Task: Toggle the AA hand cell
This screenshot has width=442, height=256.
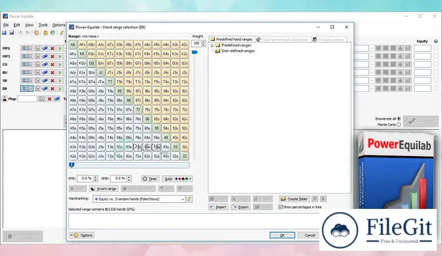Action: [73, 44]
